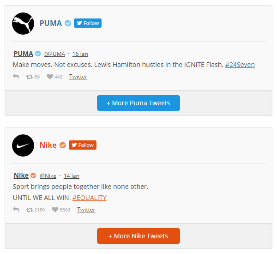Retweet the PUMA Lewis Hamilton tweet
Viewport: 277px width, 254px height.
(30, 77)
